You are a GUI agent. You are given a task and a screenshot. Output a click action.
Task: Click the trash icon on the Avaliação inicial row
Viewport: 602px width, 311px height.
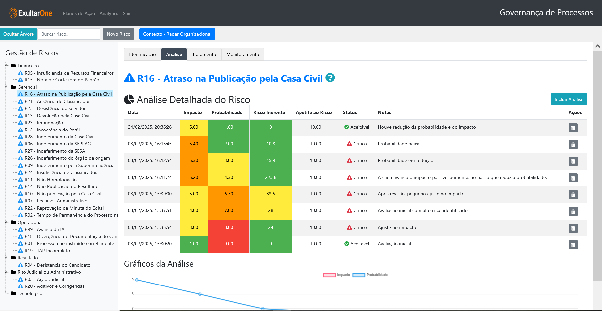coord(573,245)
